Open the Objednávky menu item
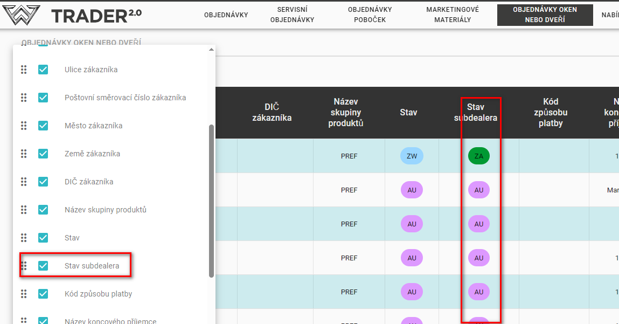619x324 pixels. point(226,15)
